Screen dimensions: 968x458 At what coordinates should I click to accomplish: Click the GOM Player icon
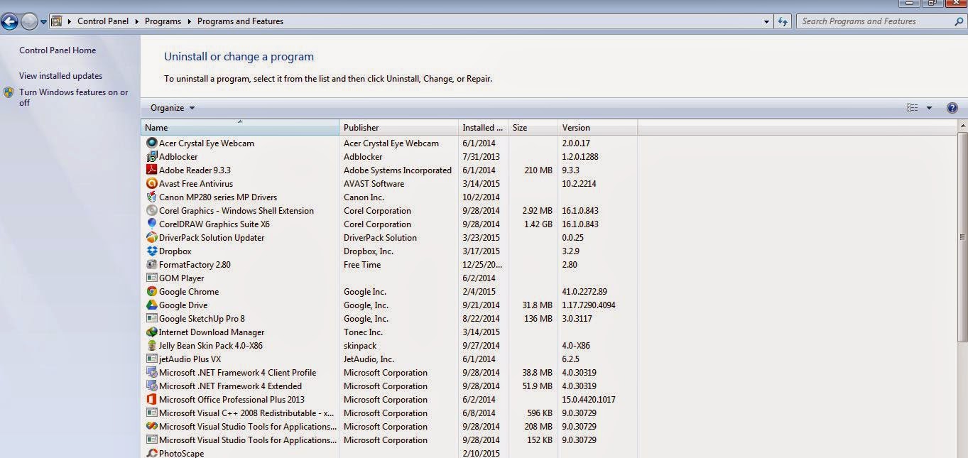point(151,278)
